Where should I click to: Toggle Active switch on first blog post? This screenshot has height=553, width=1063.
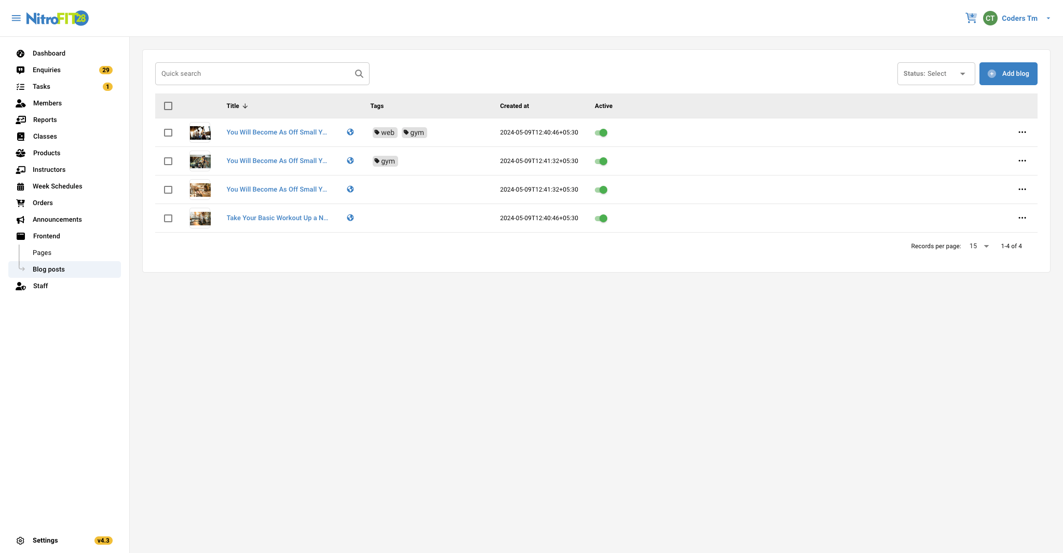tap(601, 132)
